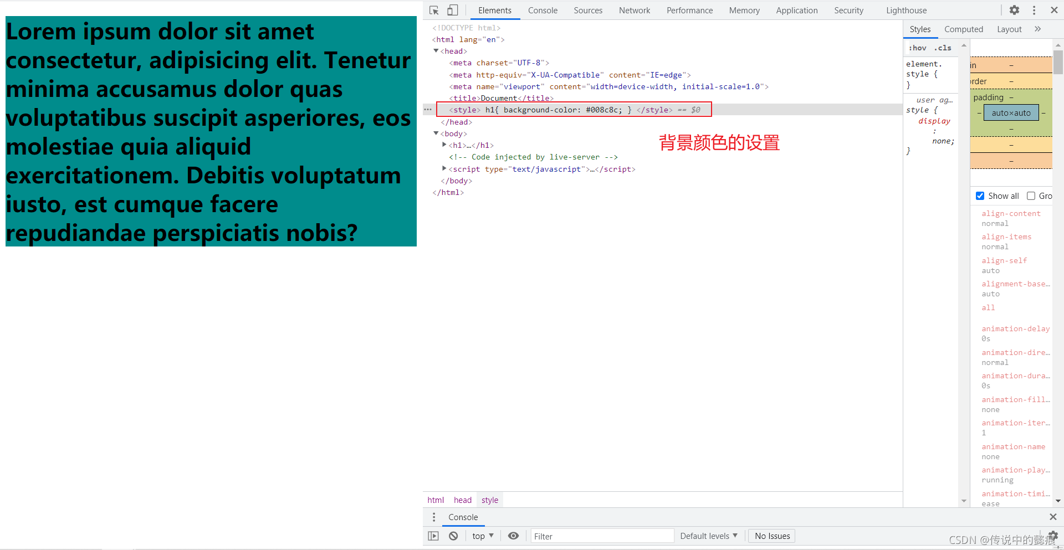Clear the console with the ban icon
Viewport: 1064px width, 550px height.
[453, 536]
